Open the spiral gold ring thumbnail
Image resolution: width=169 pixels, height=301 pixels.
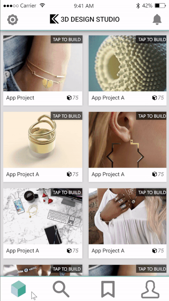(x=43, y=140)
